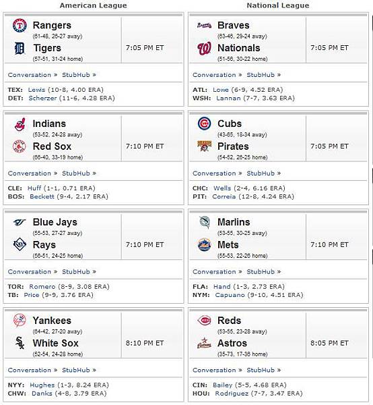Screen dimensions: 373x405
Task: View pitcher Beckett's player page
Action: pos(42,196)
